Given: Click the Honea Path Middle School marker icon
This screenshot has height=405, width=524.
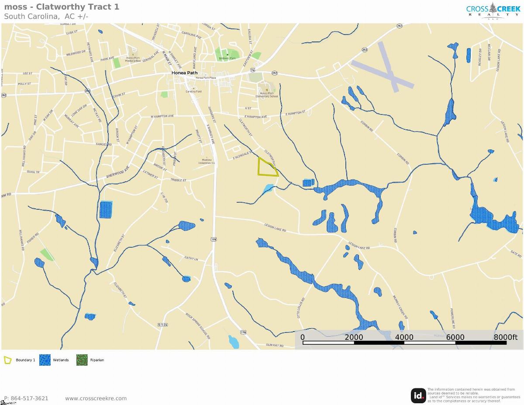Looking at the screenshot, I should (x=133, y=55).
